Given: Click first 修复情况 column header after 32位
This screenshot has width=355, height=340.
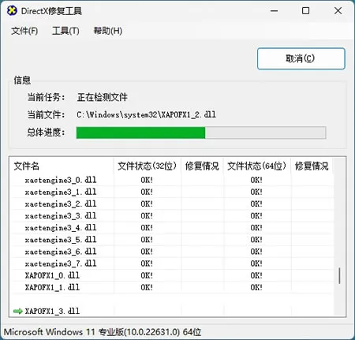Looking at the screenshot, I should [202, 166].
